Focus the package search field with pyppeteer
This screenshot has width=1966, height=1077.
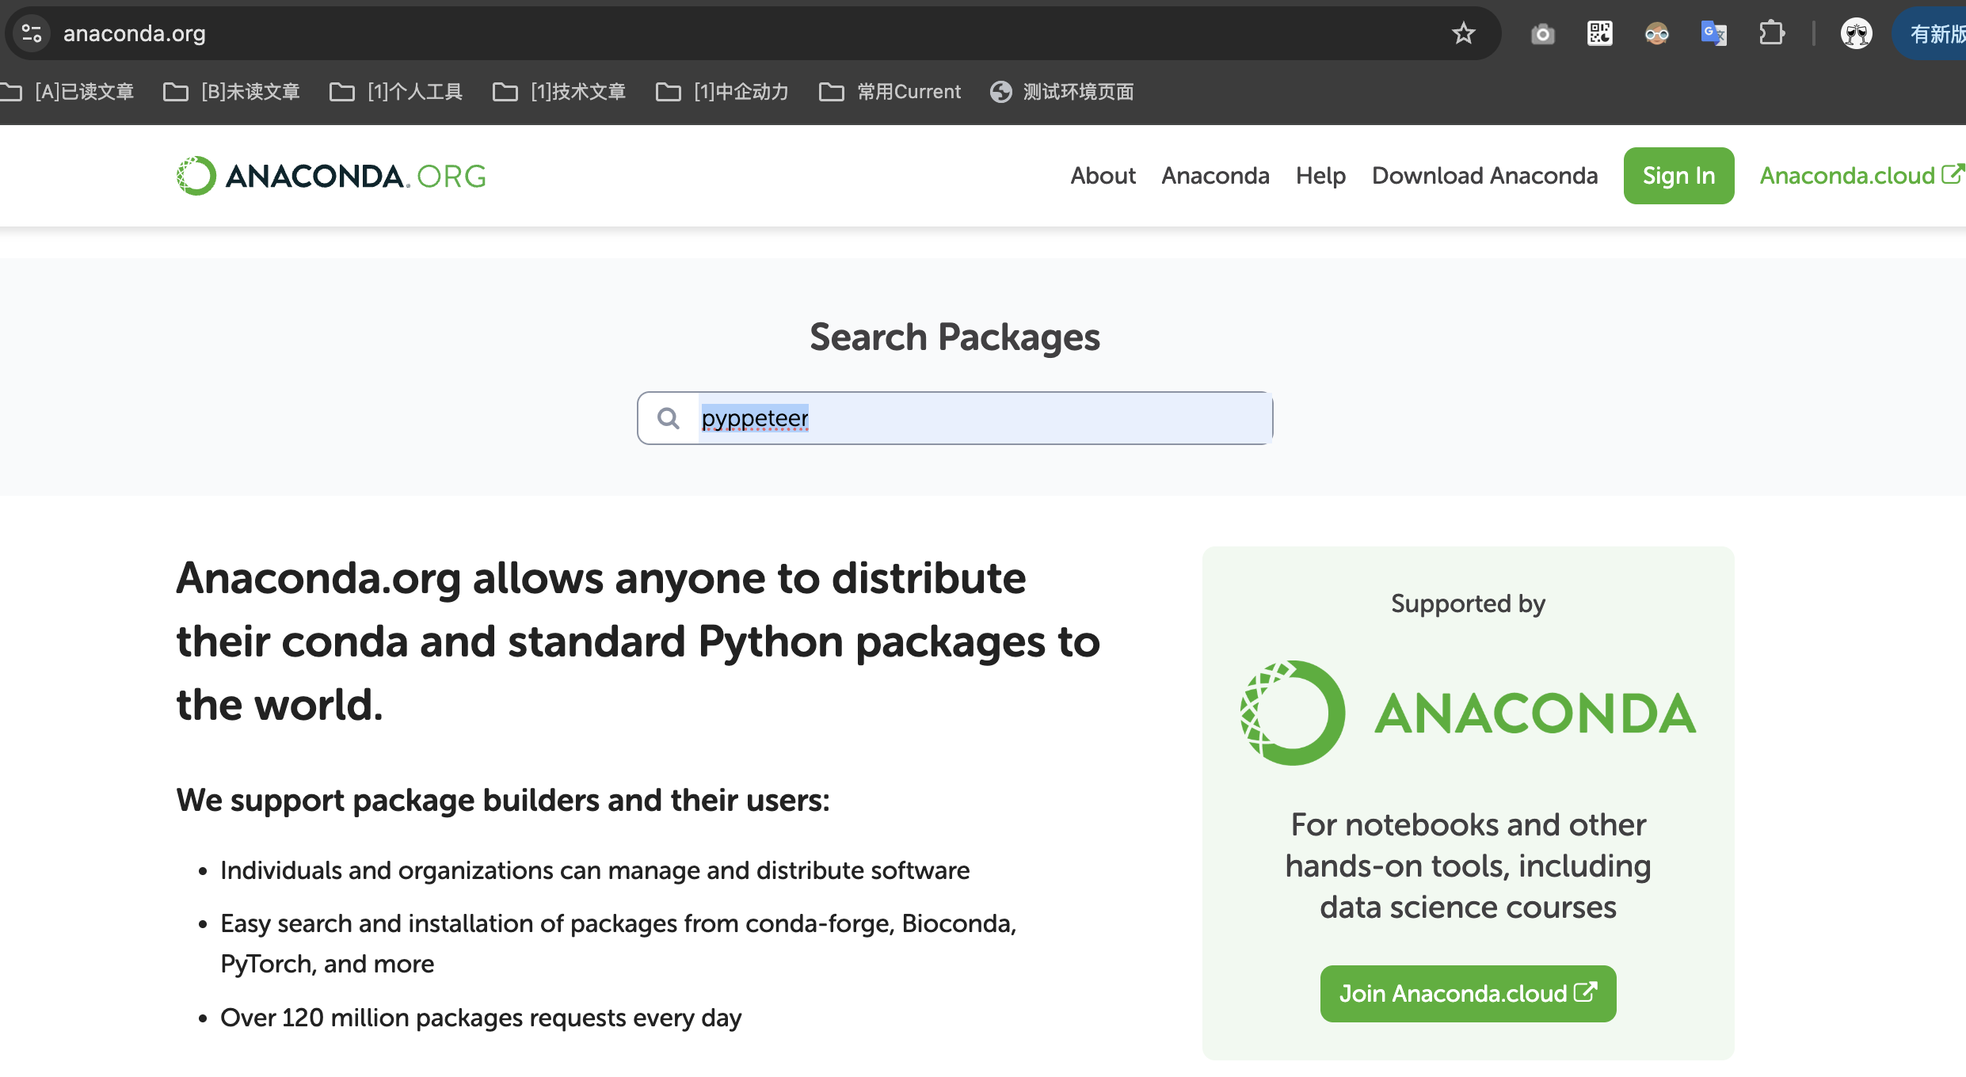coord(954,418)
